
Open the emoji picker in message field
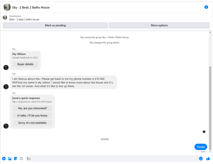201,158
